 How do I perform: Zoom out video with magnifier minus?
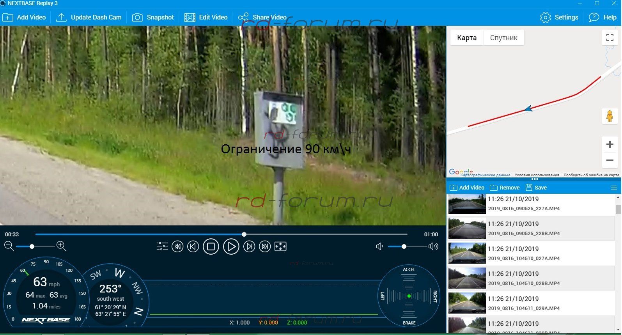(x=9, y=246)
